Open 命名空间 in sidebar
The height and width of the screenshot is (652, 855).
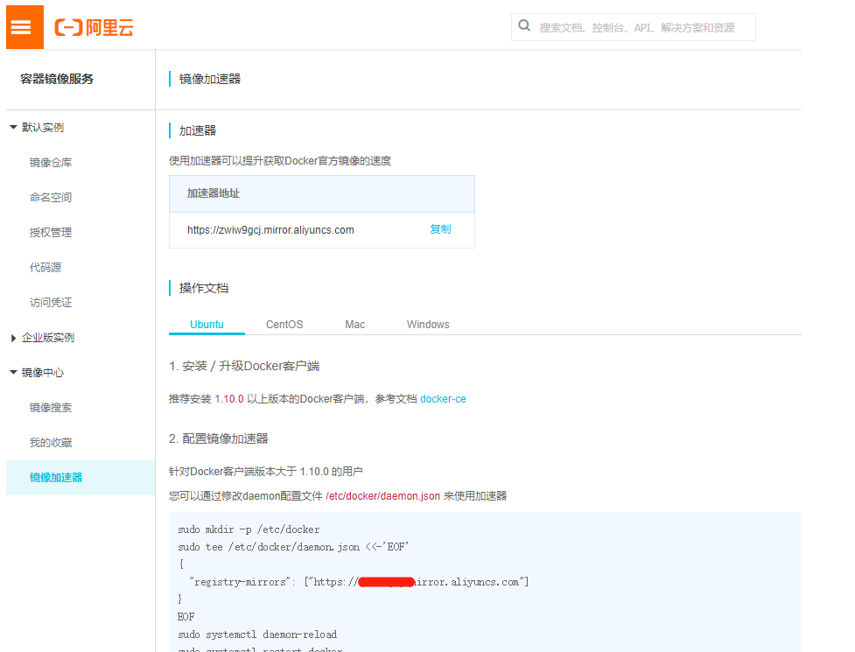click(x=51, y=197)
